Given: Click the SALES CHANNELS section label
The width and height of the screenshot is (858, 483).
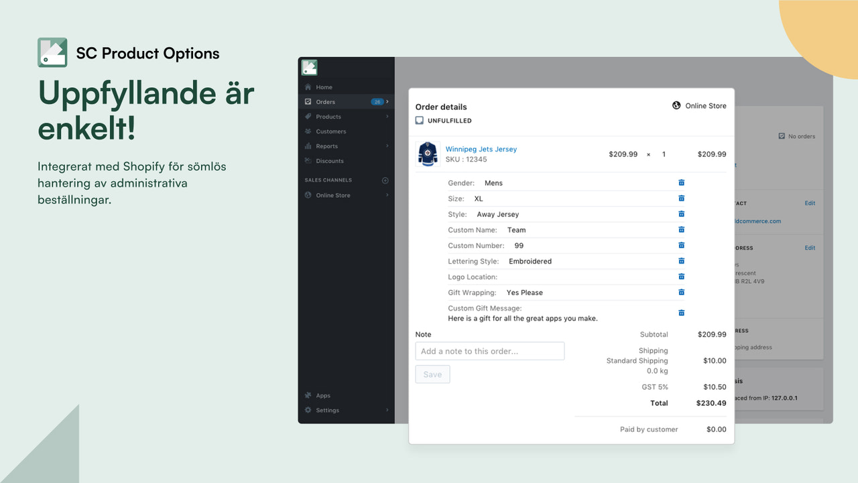Looking at the screenshot, I should coord(328,180).
